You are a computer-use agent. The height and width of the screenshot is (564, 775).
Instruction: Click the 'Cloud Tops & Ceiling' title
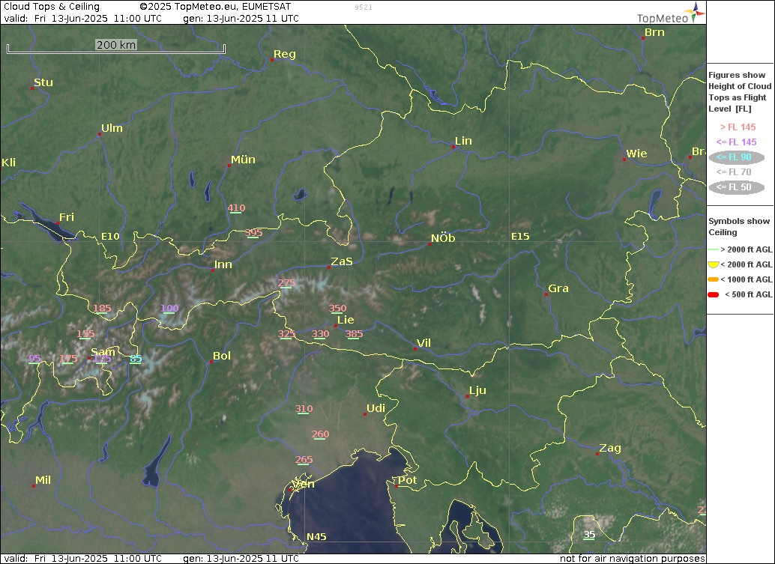(x=52, y=7)
